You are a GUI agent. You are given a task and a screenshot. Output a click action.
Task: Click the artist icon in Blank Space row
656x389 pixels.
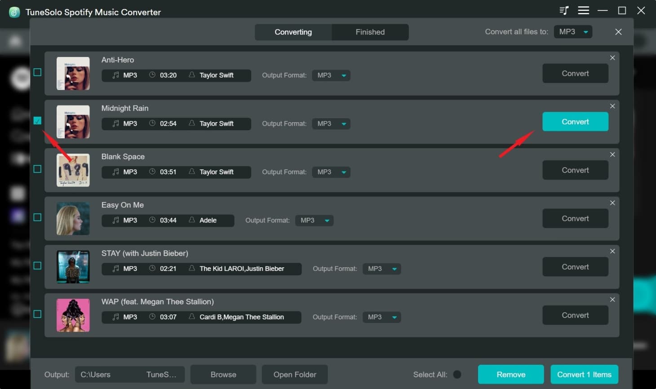click(x=192, y=172)
